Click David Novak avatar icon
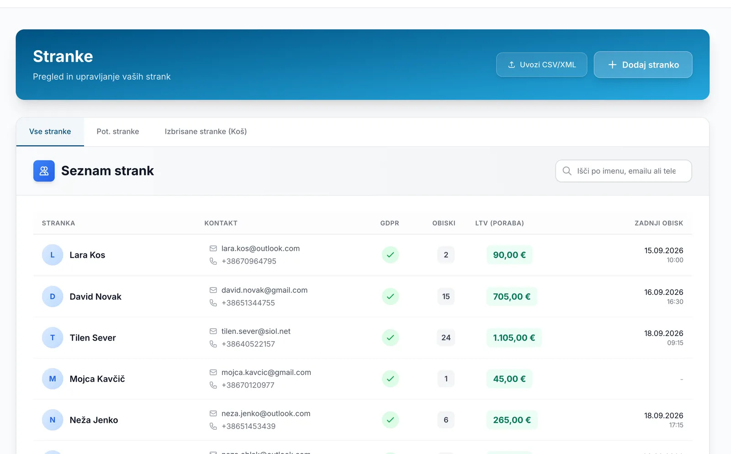This screenshot has height=454, width=731. pos(53,296)
